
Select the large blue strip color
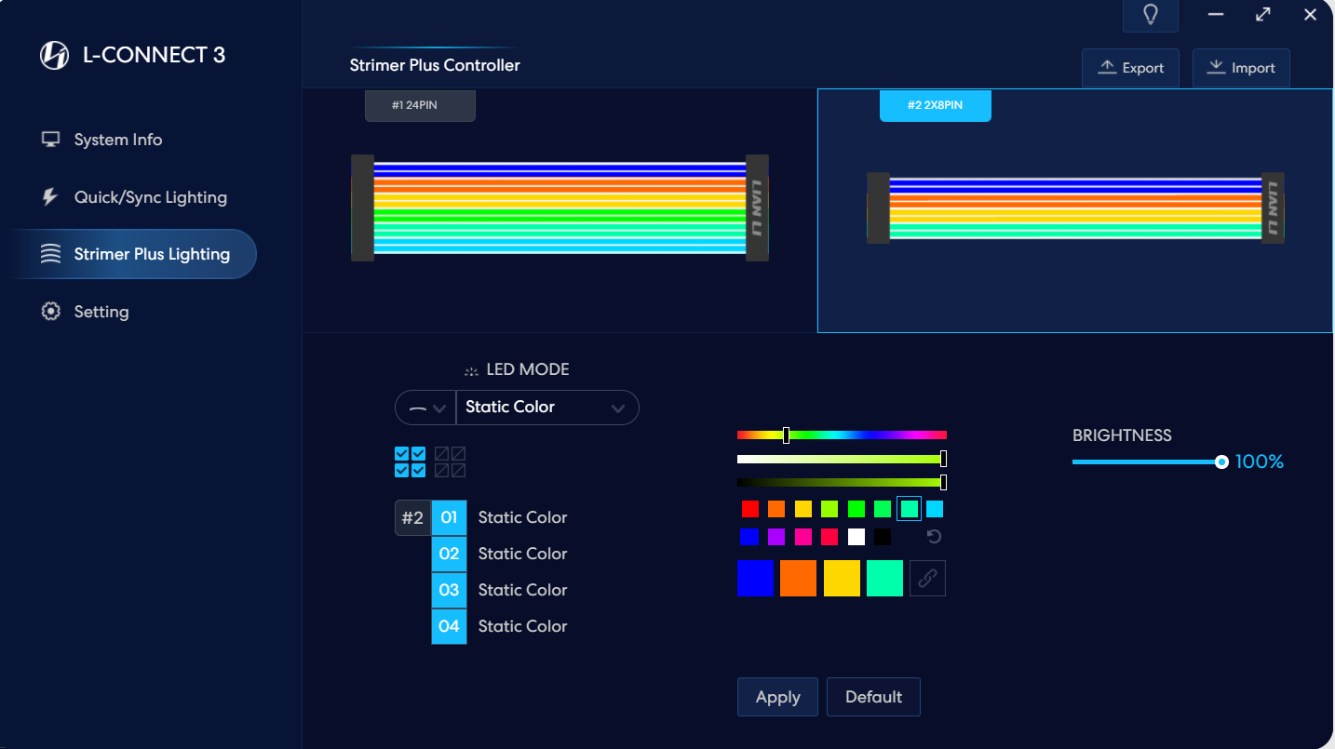[755, 578]
